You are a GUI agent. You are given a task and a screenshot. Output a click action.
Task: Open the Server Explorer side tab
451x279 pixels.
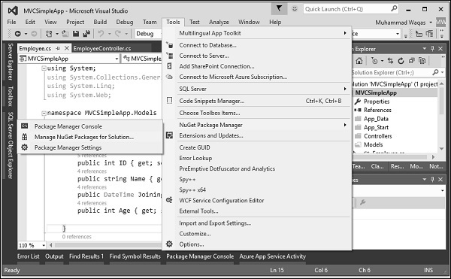[11, 62]
